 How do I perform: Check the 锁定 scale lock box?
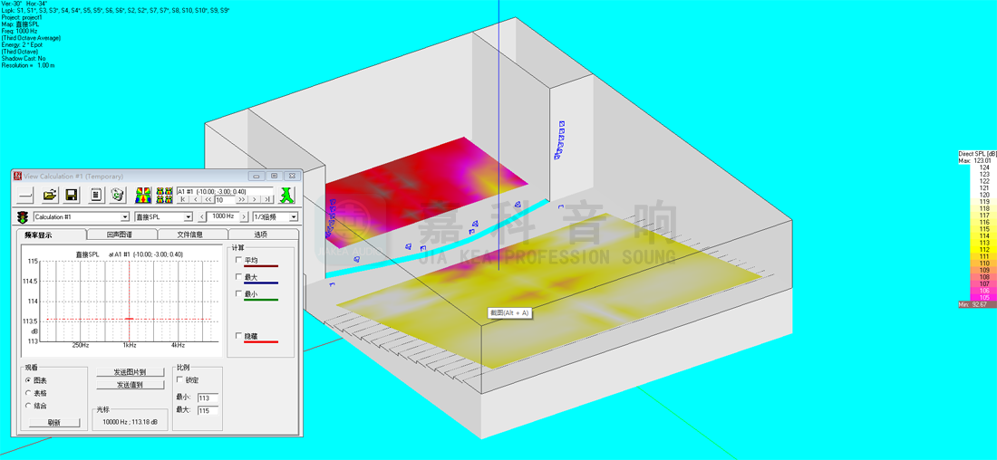tap(179, 380)
